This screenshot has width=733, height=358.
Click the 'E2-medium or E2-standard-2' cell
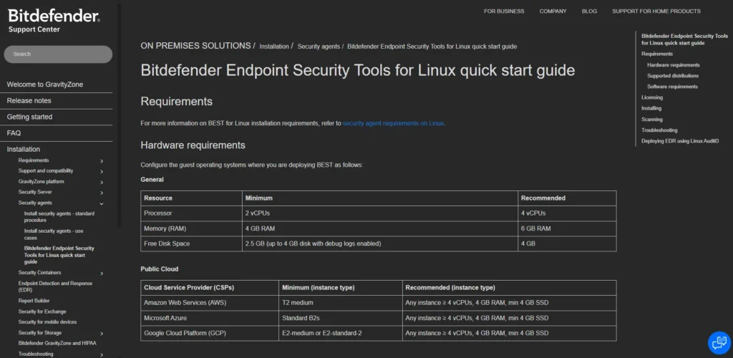(340, 333)
